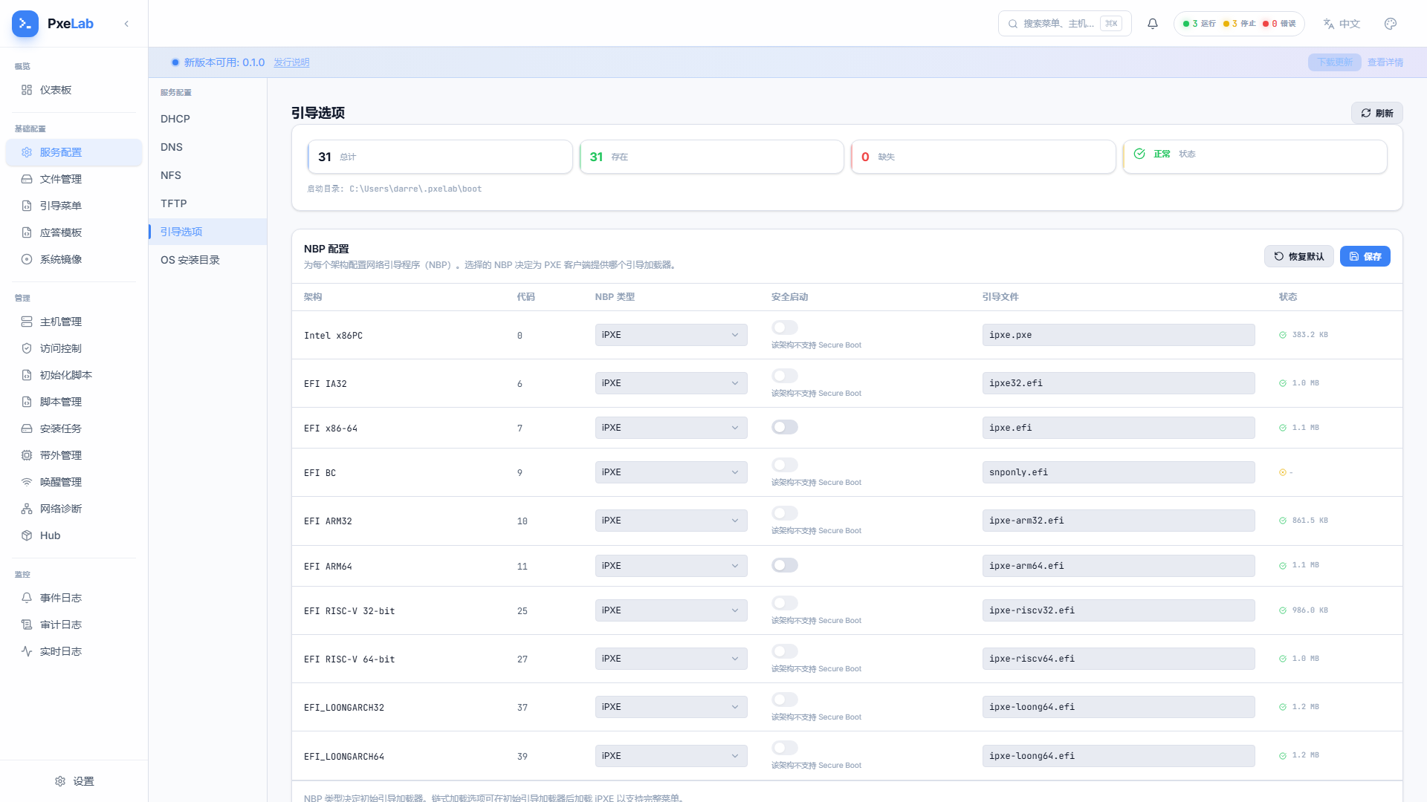Open NBP type dropdown for EFI RISC-V 64-bit
The image size is (1427, 802).
click(x=671, y=659)
